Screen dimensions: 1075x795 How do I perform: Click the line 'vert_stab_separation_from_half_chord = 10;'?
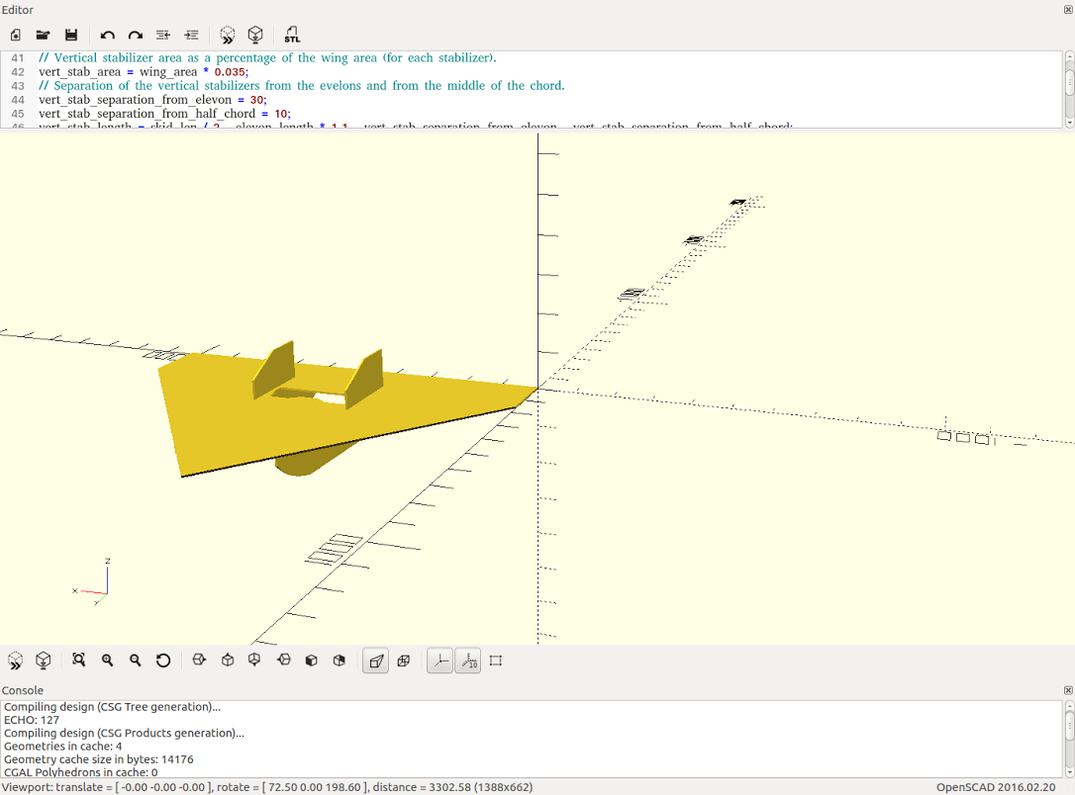[x=164, y=114]
